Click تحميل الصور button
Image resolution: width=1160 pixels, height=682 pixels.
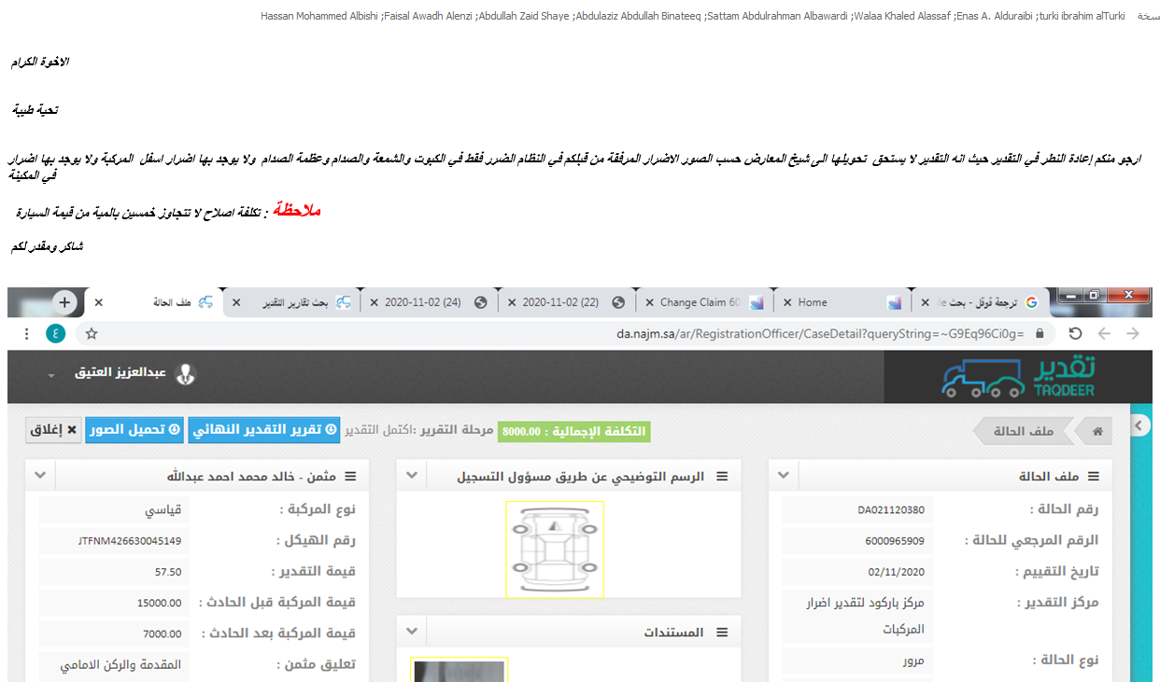134,430
